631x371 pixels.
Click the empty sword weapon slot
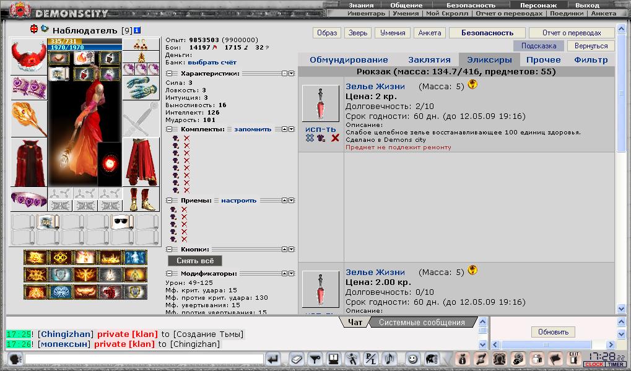point(141,119)
